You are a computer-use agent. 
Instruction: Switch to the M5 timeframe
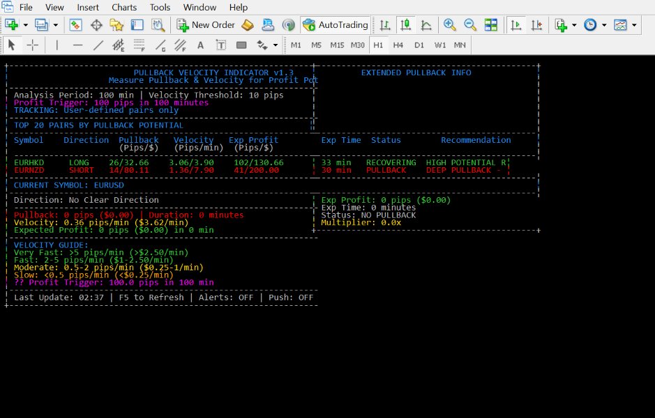point(316,45)
